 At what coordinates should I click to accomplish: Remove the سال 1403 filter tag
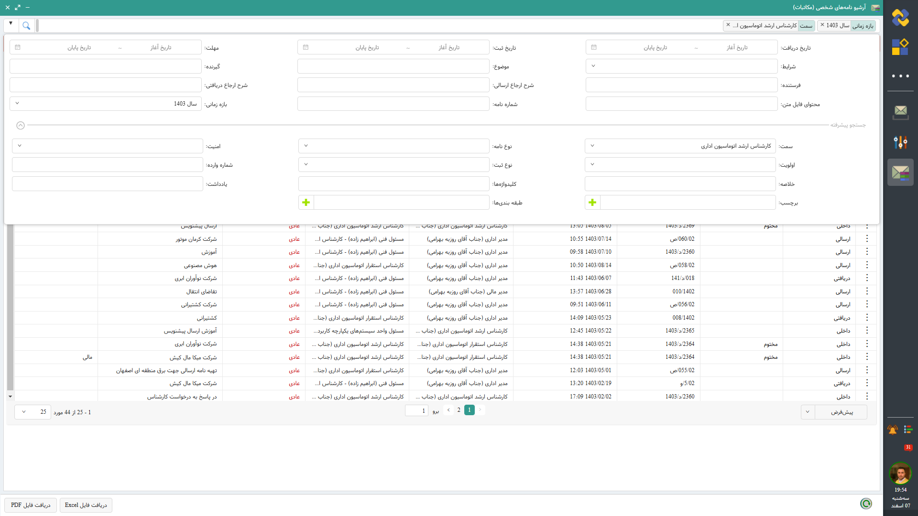(x=822, y=25)
